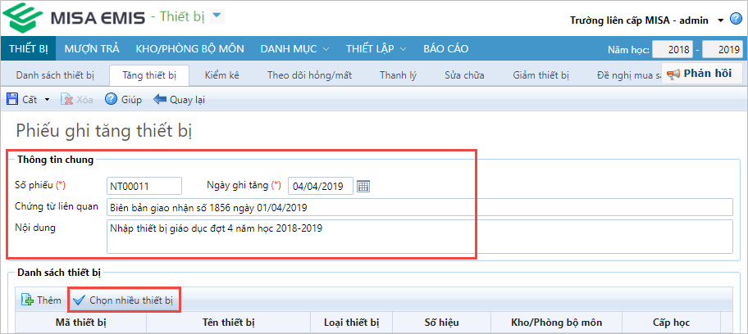
Task: Open the Giúp help icon
Action: pos(111,99)
